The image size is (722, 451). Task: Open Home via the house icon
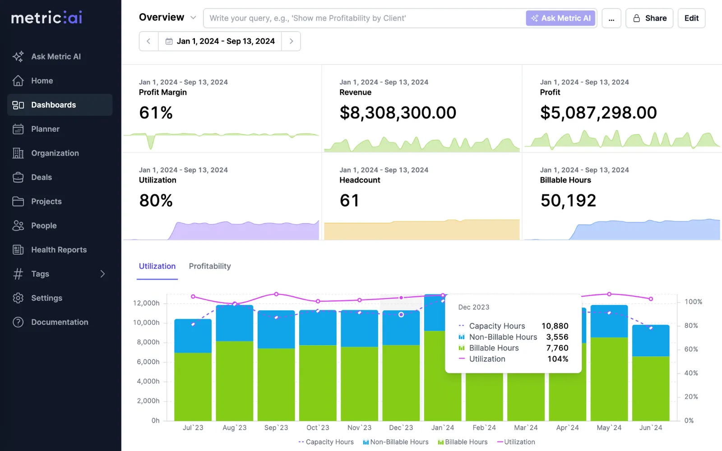18,81
